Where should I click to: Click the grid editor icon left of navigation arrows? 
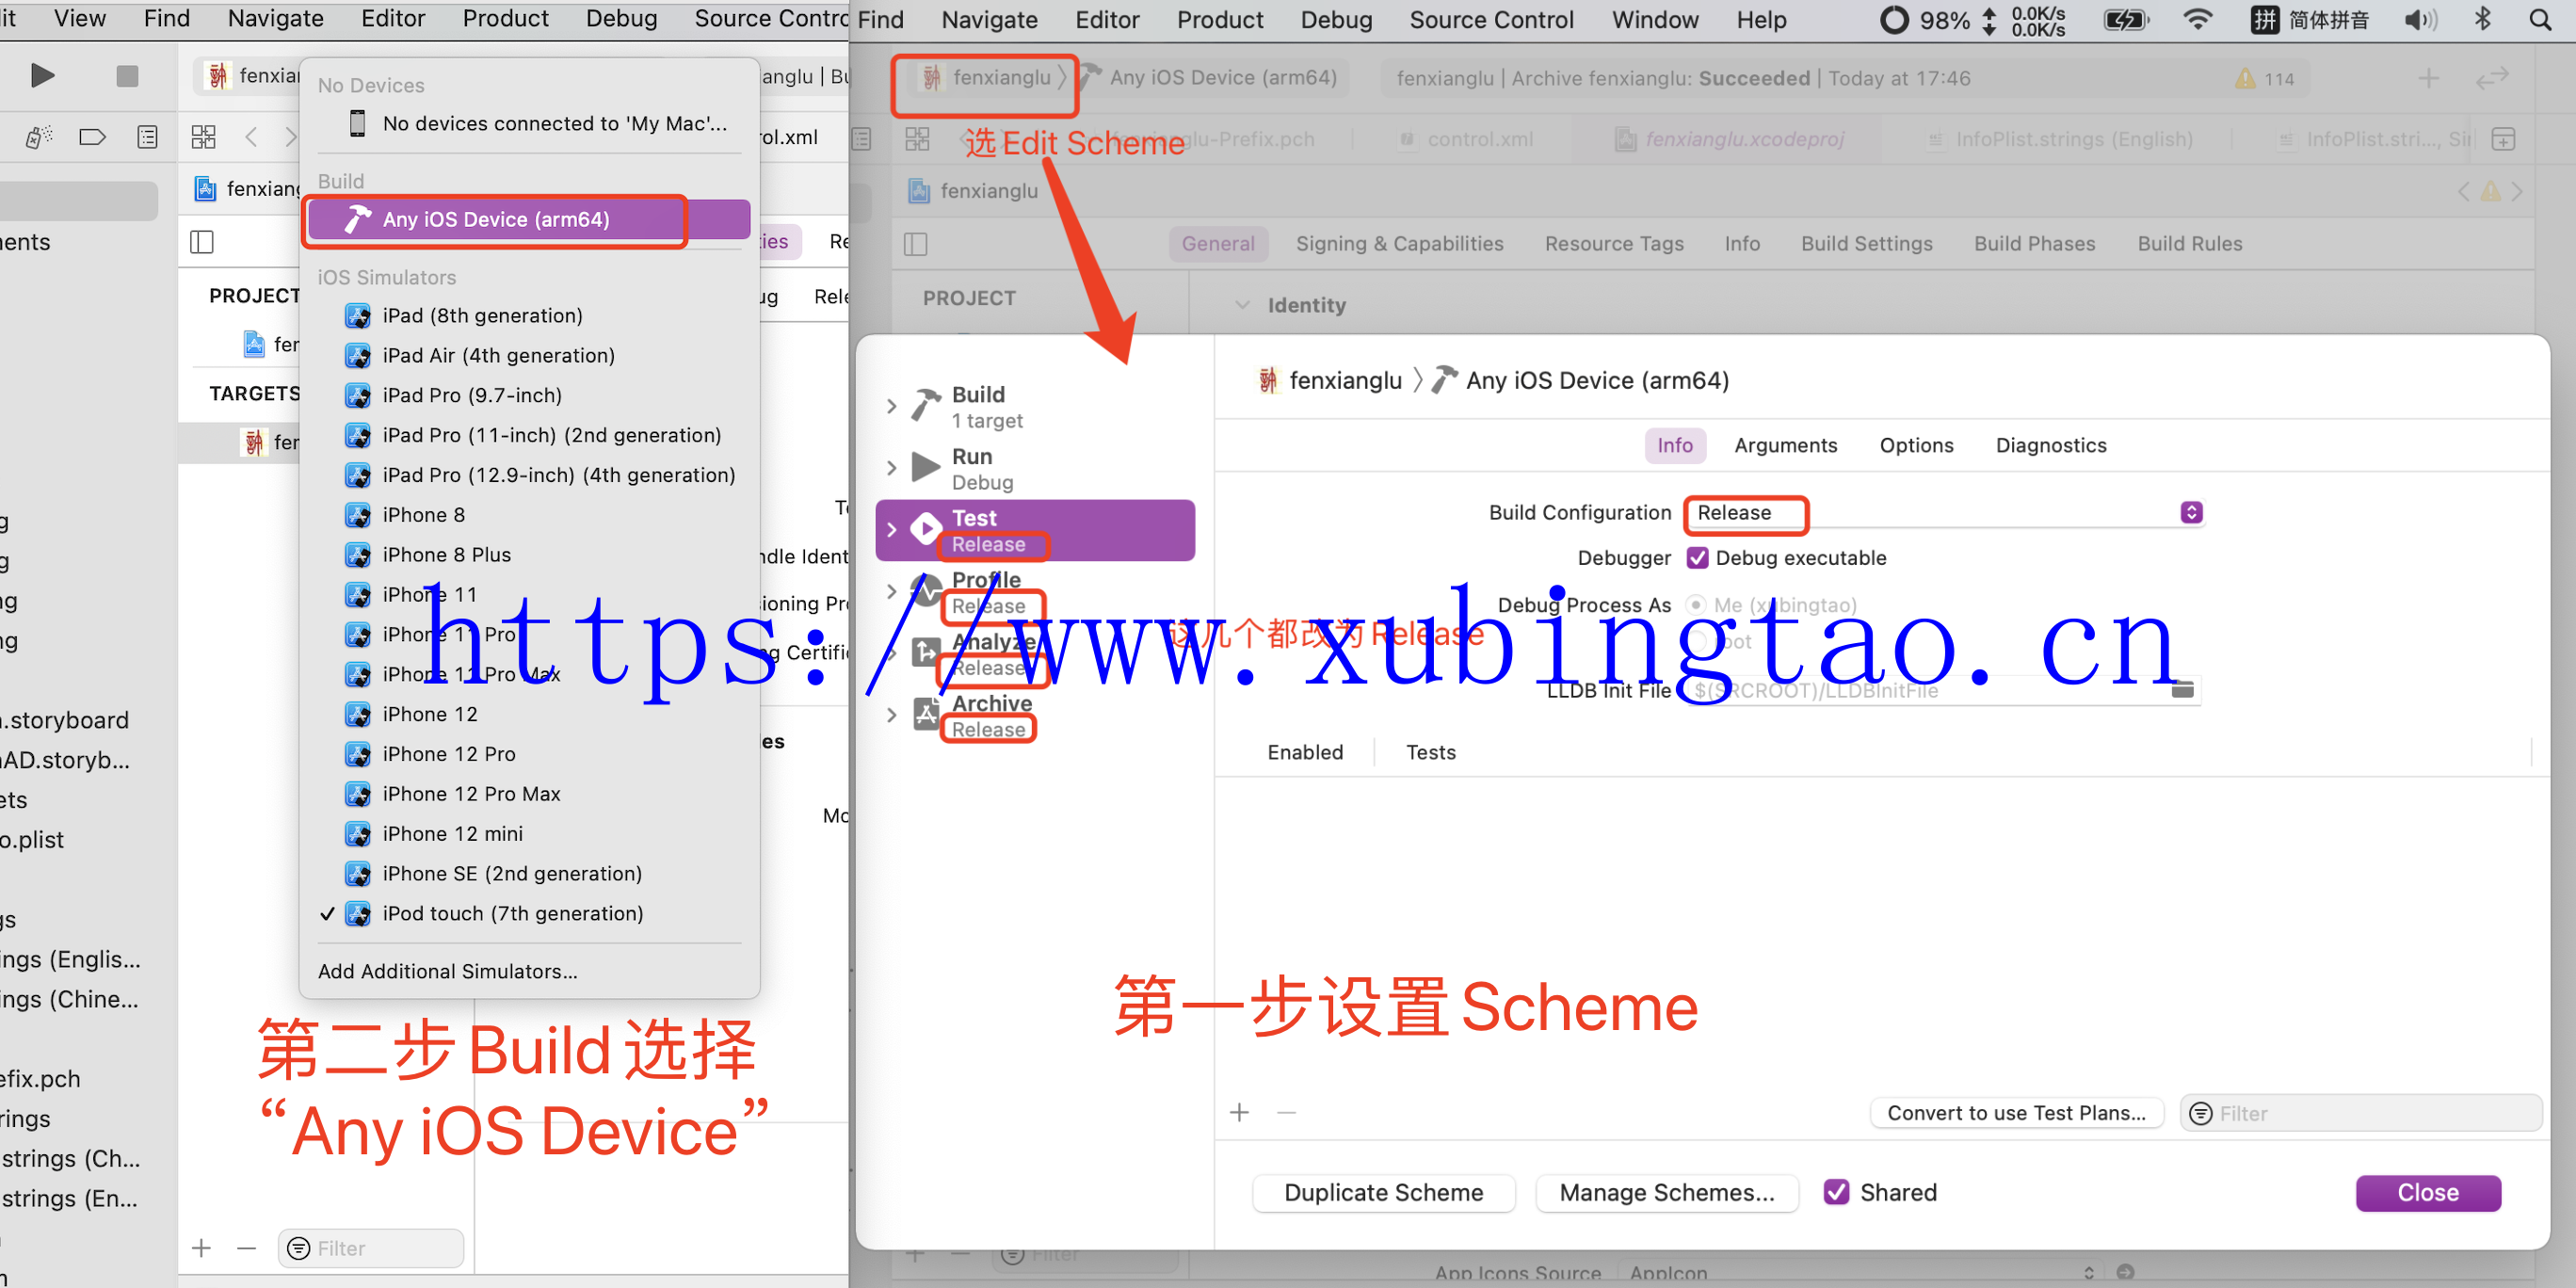point(203,137)
